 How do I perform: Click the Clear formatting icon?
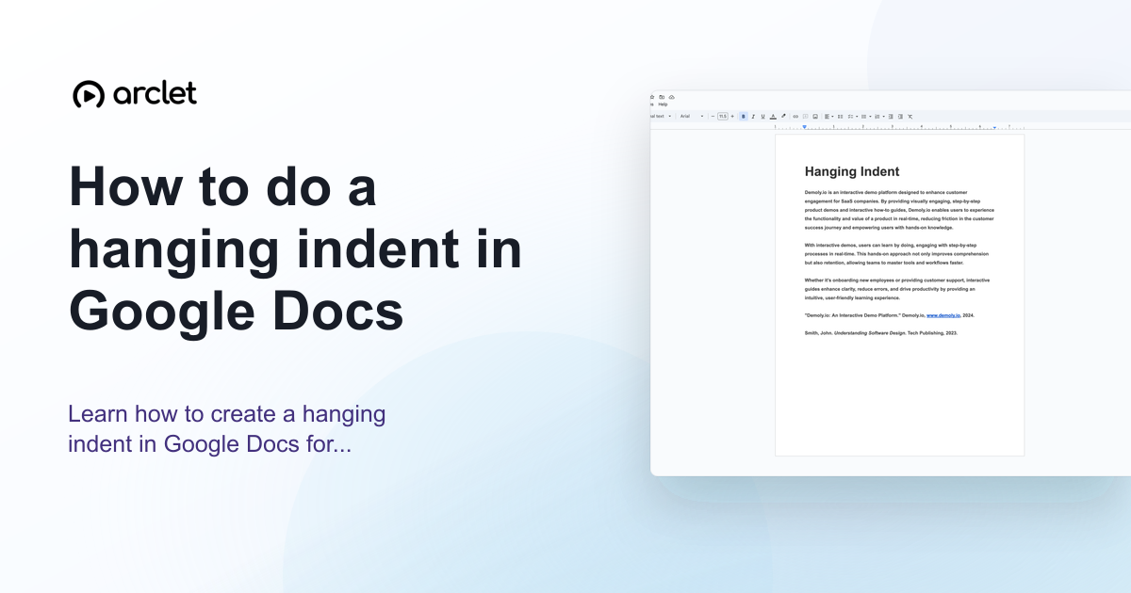(x=910, y=116)
